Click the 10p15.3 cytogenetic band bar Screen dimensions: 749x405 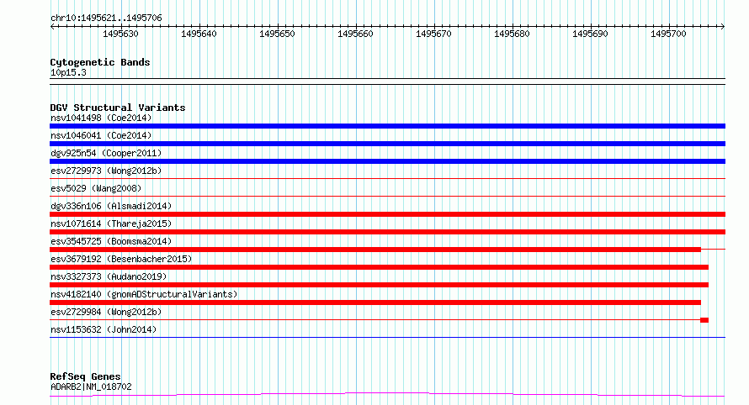[387, 82]
